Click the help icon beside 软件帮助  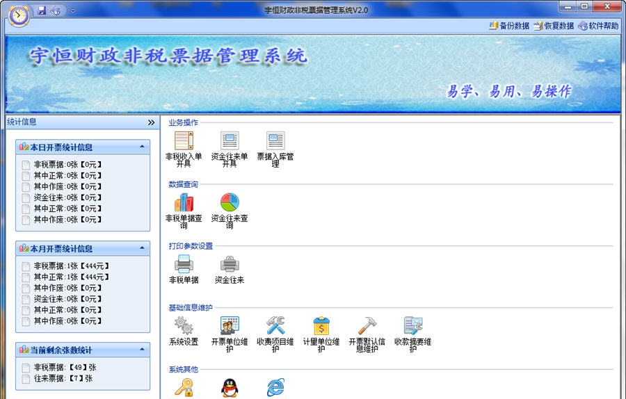[x=583, y=26]
